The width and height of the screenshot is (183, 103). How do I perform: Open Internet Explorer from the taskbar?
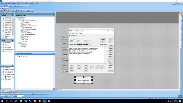[x=16, y=101]
